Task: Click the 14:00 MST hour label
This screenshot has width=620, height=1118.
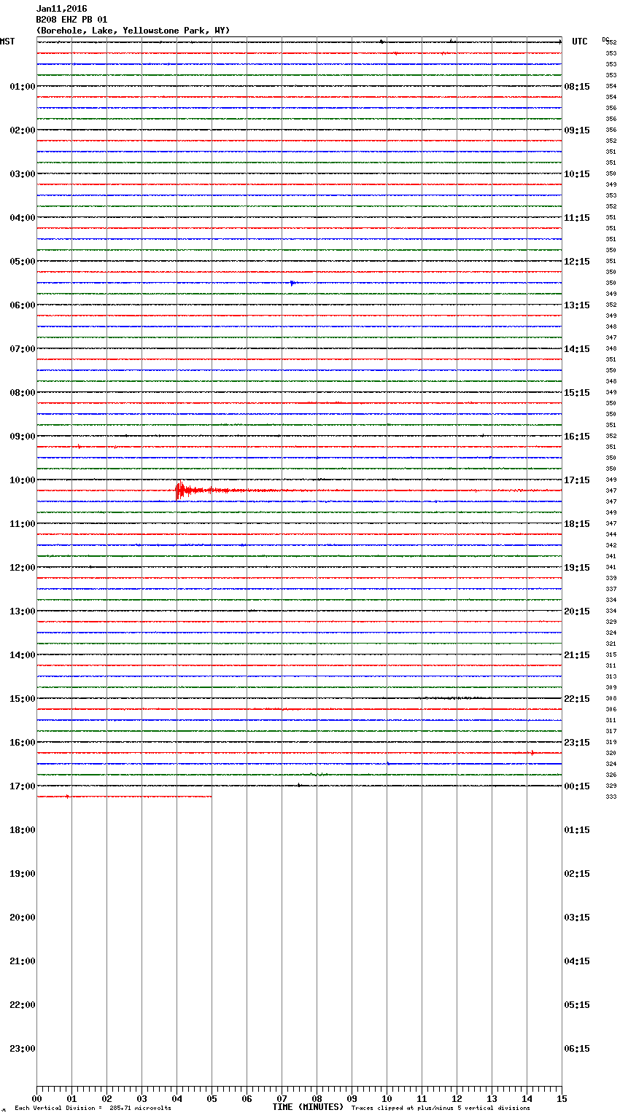Action: (23, 655)
